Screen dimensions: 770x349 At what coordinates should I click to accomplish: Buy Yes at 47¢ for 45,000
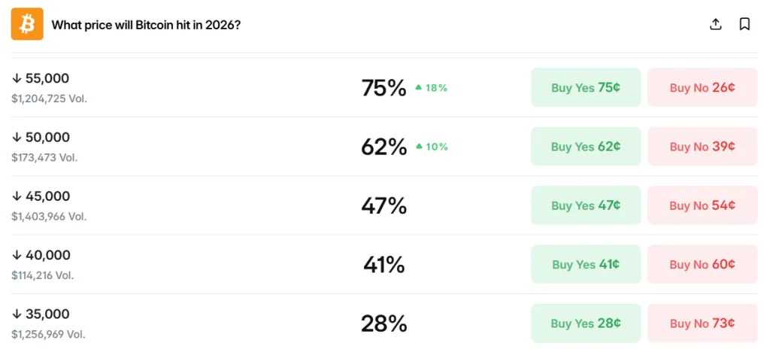point(586,205)
